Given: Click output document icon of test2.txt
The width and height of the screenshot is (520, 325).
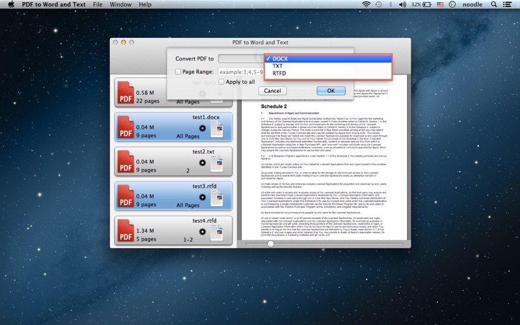Looking at the screenshot, I should (x=216, y=164).
